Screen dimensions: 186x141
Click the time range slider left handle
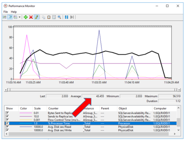(9, 90)
